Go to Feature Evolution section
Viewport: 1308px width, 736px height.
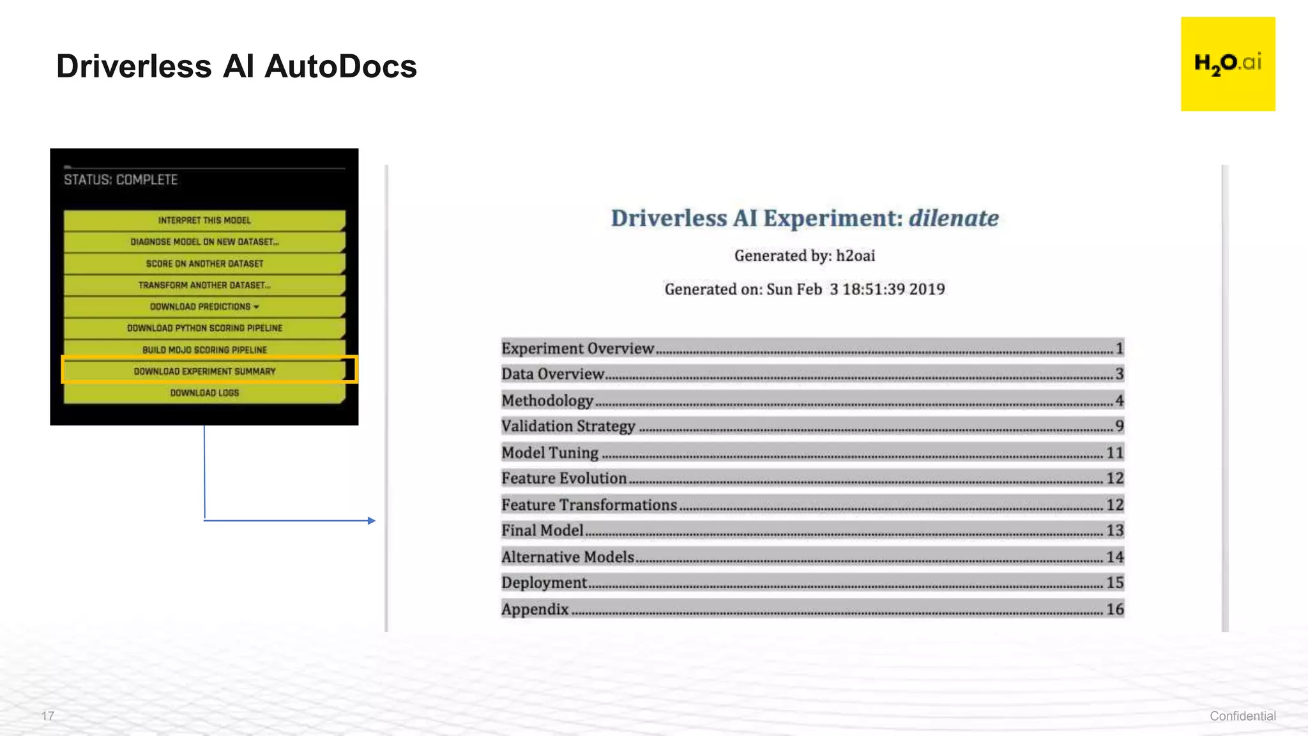(812, 479)
